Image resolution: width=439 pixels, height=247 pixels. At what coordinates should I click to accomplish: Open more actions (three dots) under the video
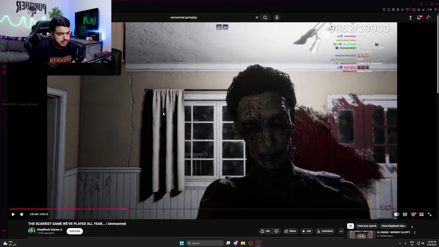[x=341, y=231]
